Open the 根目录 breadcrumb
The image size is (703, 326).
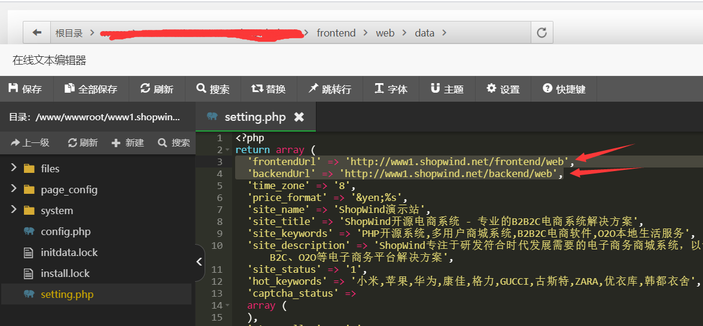(x=69, y=33)
